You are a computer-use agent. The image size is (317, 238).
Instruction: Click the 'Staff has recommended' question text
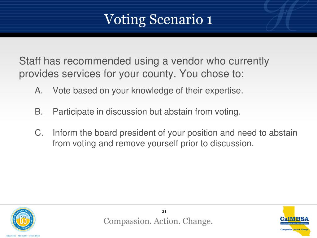tap(144, 67)
